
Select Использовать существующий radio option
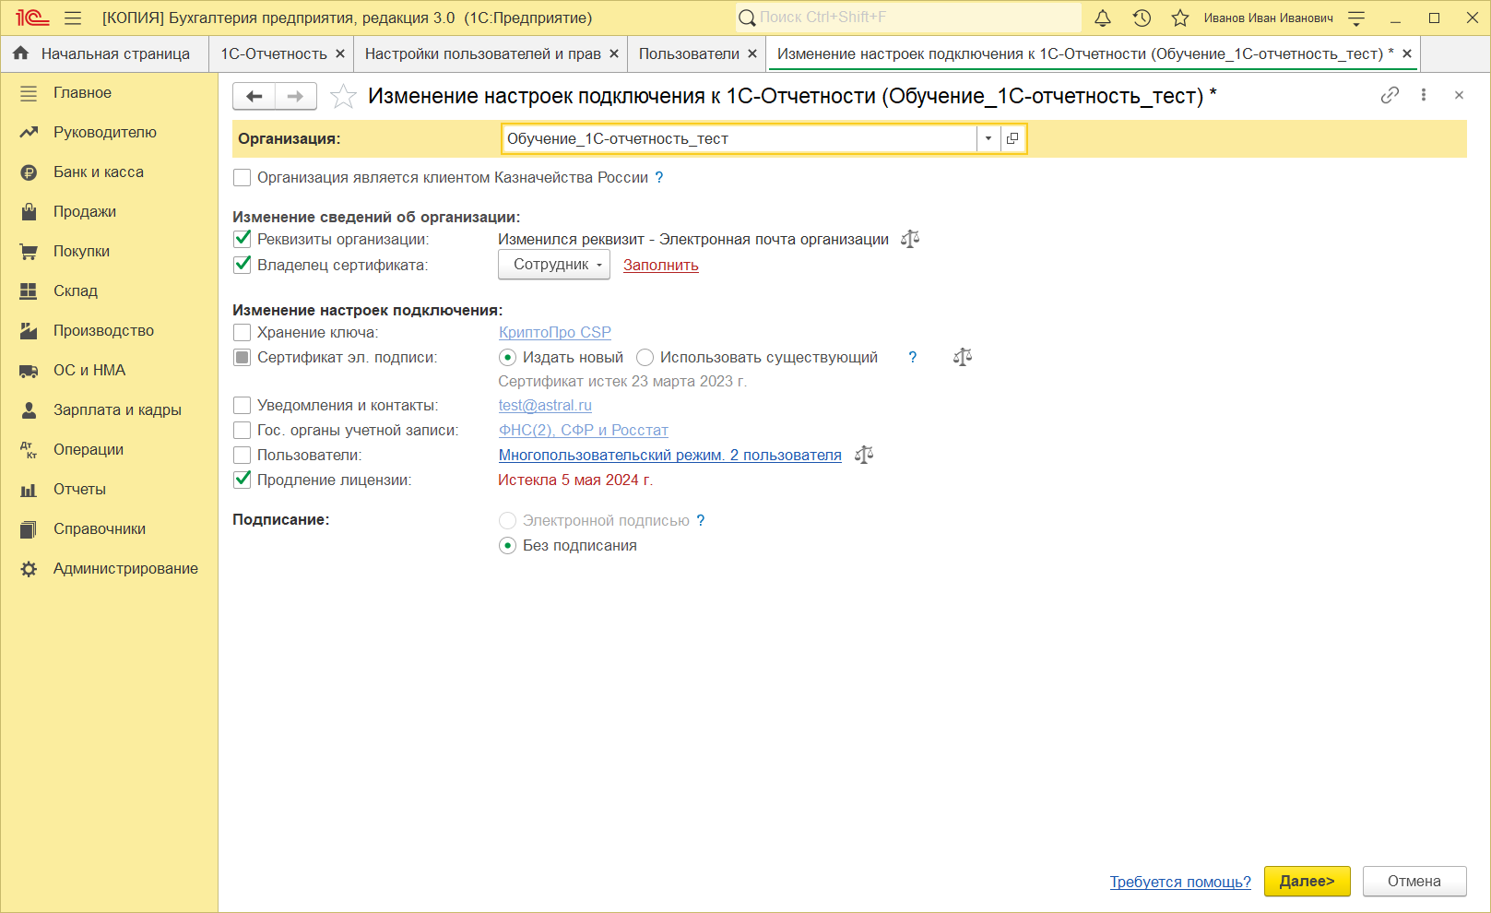(x=645, y=357)
